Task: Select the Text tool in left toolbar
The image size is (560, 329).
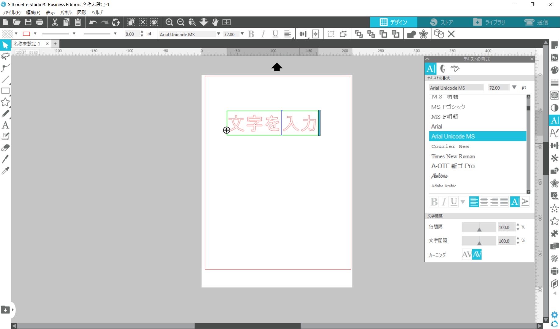Action: [5, 125]
